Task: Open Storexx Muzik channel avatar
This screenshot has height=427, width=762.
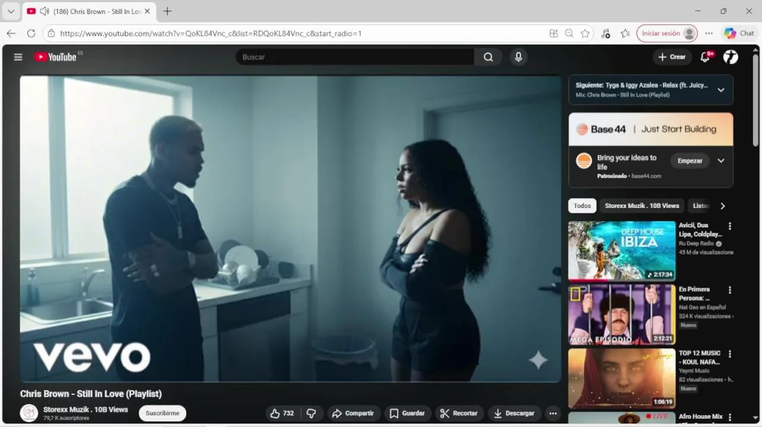Action: (29, 413)
